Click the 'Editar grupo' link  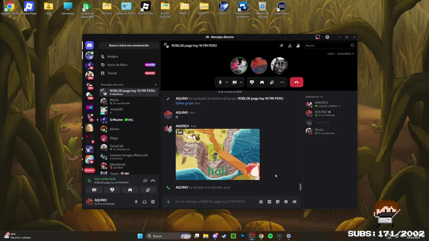click(185, 103)
